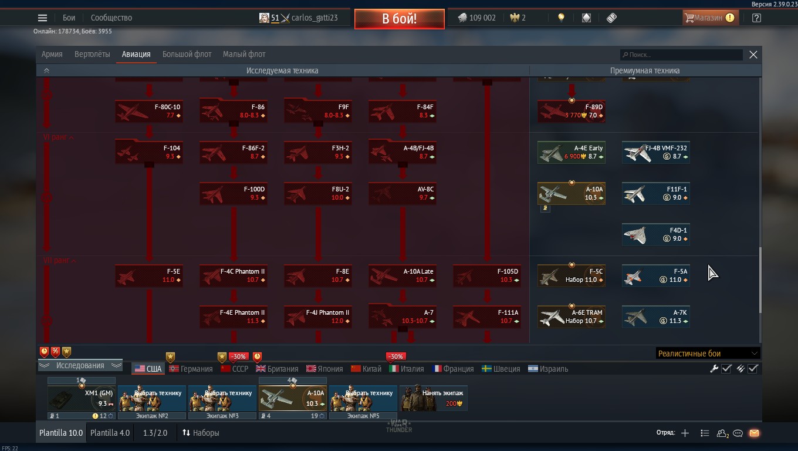Click the research tree vertical scrollbar
This screenshot has width=798, height=451.
[760, 281]
